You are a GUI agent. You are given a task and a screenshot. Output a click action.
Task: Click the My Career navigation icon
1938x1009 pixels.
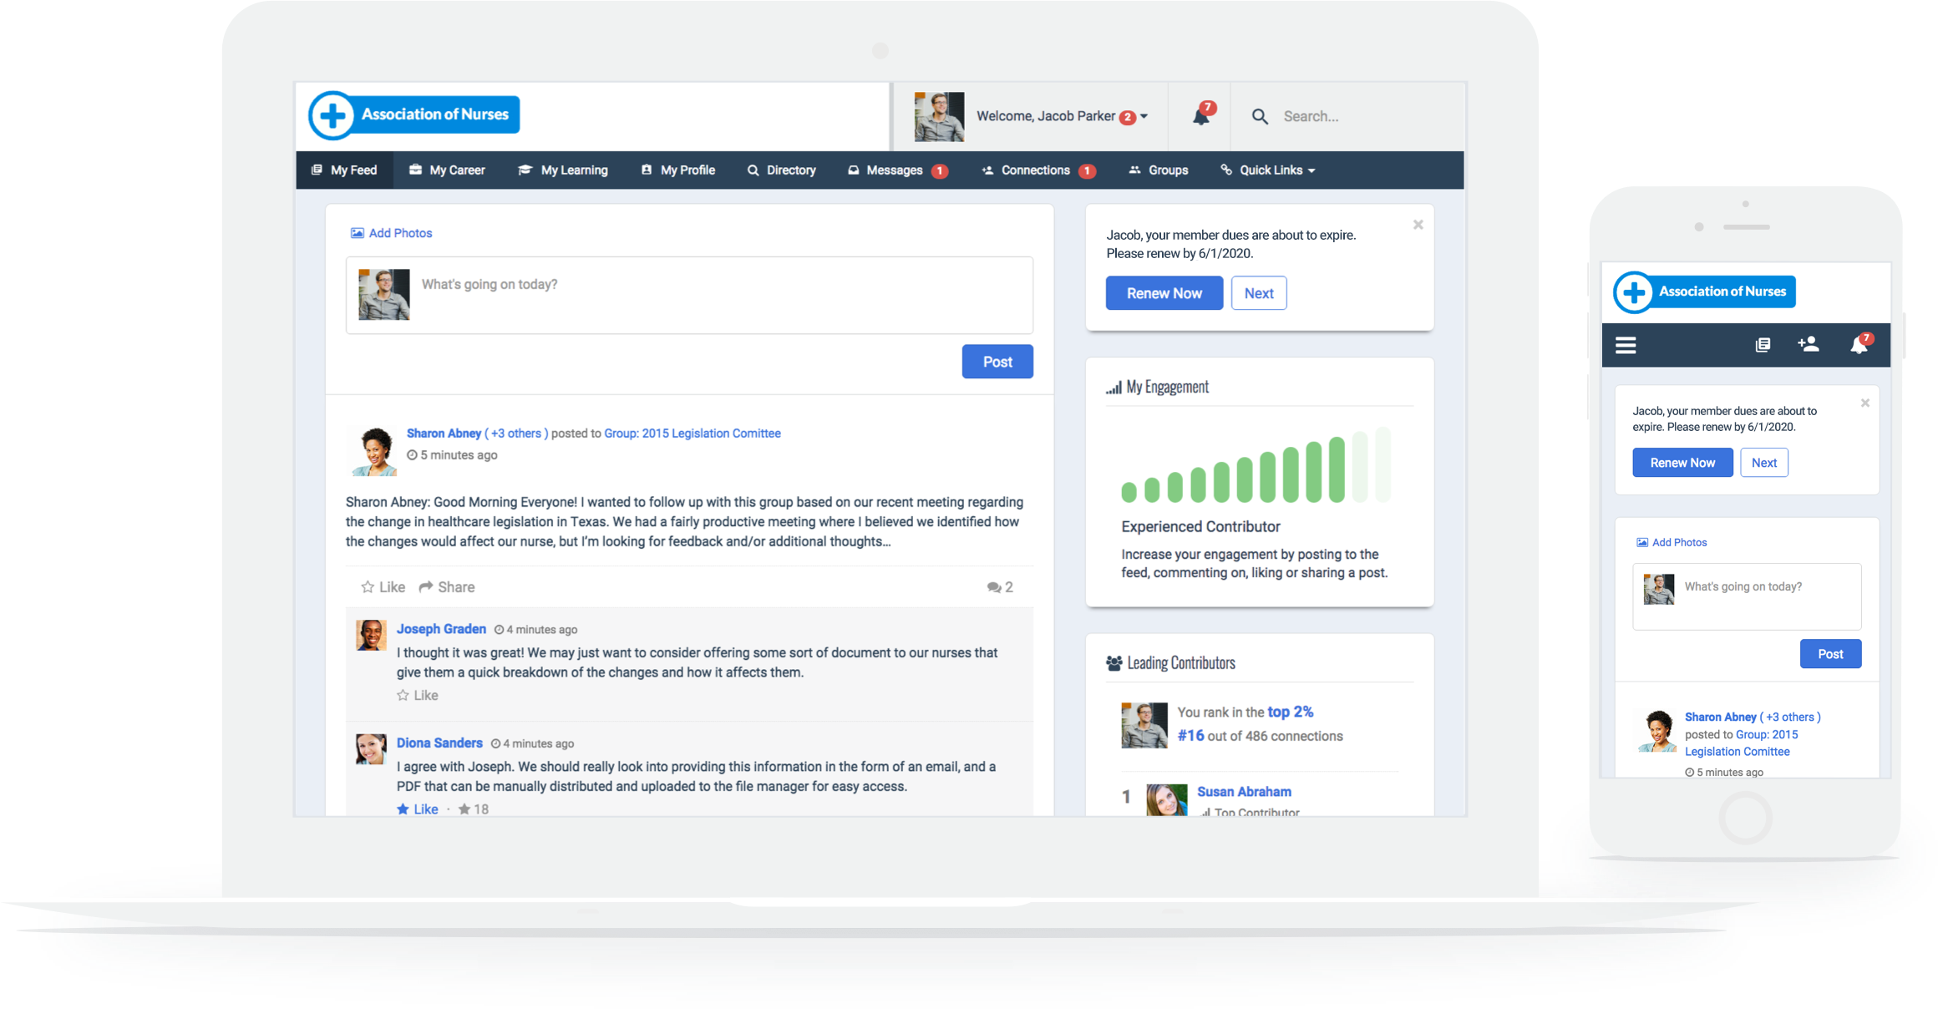click(x=414, y=170)
